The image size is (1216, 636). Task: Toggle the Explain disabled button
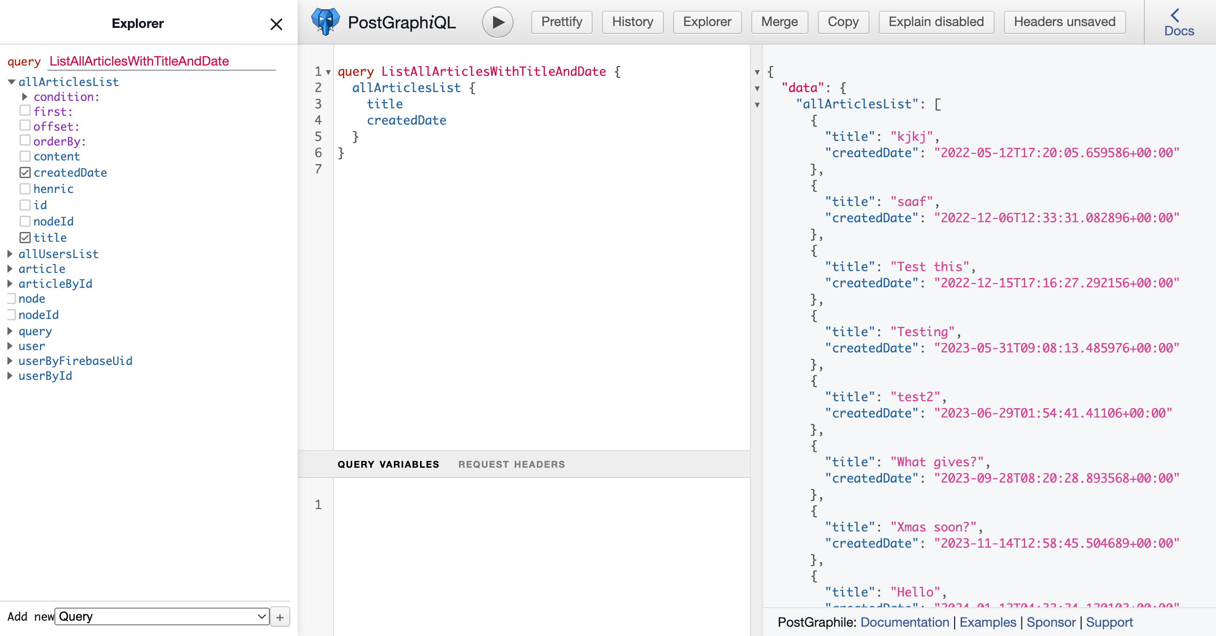[x=935, y=22]
